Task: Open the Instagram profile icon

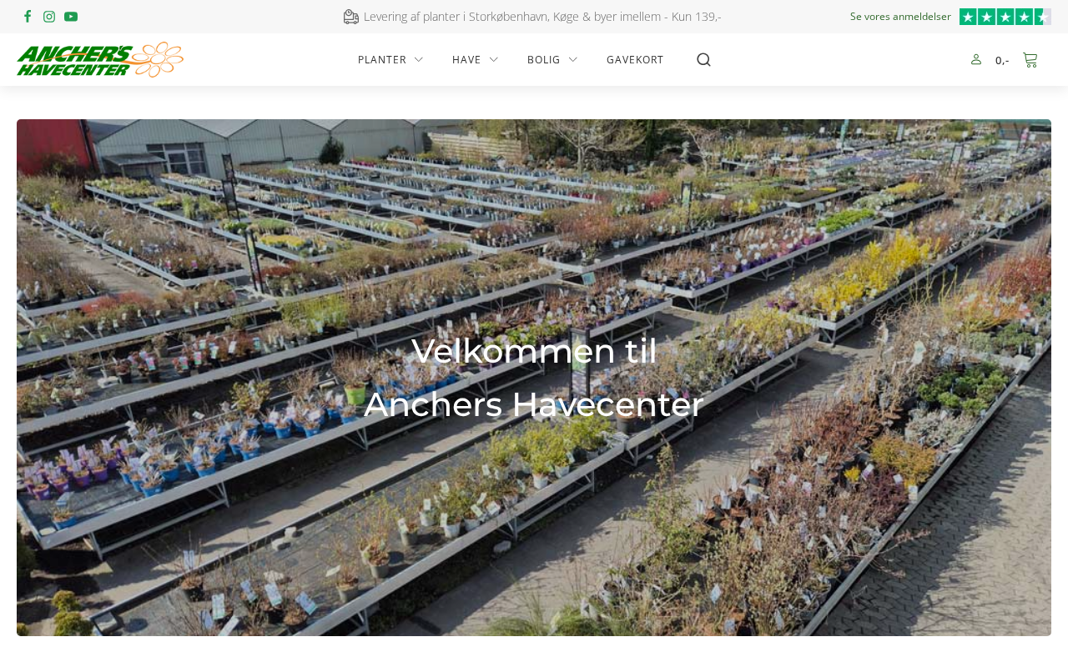Action: pyautogui.click(x=49, y=17)
